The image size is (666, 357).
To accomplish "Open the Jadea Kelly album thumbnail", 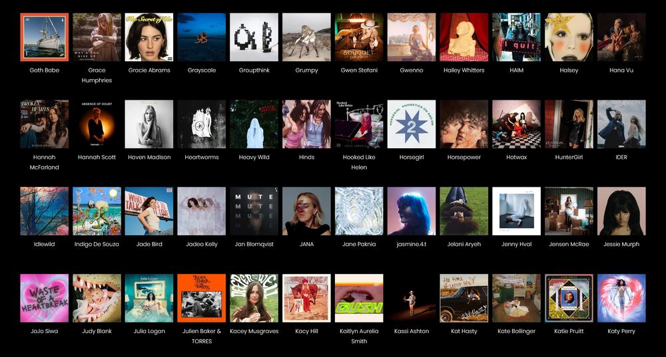I will pyautogui.click(x=202, y=211).
